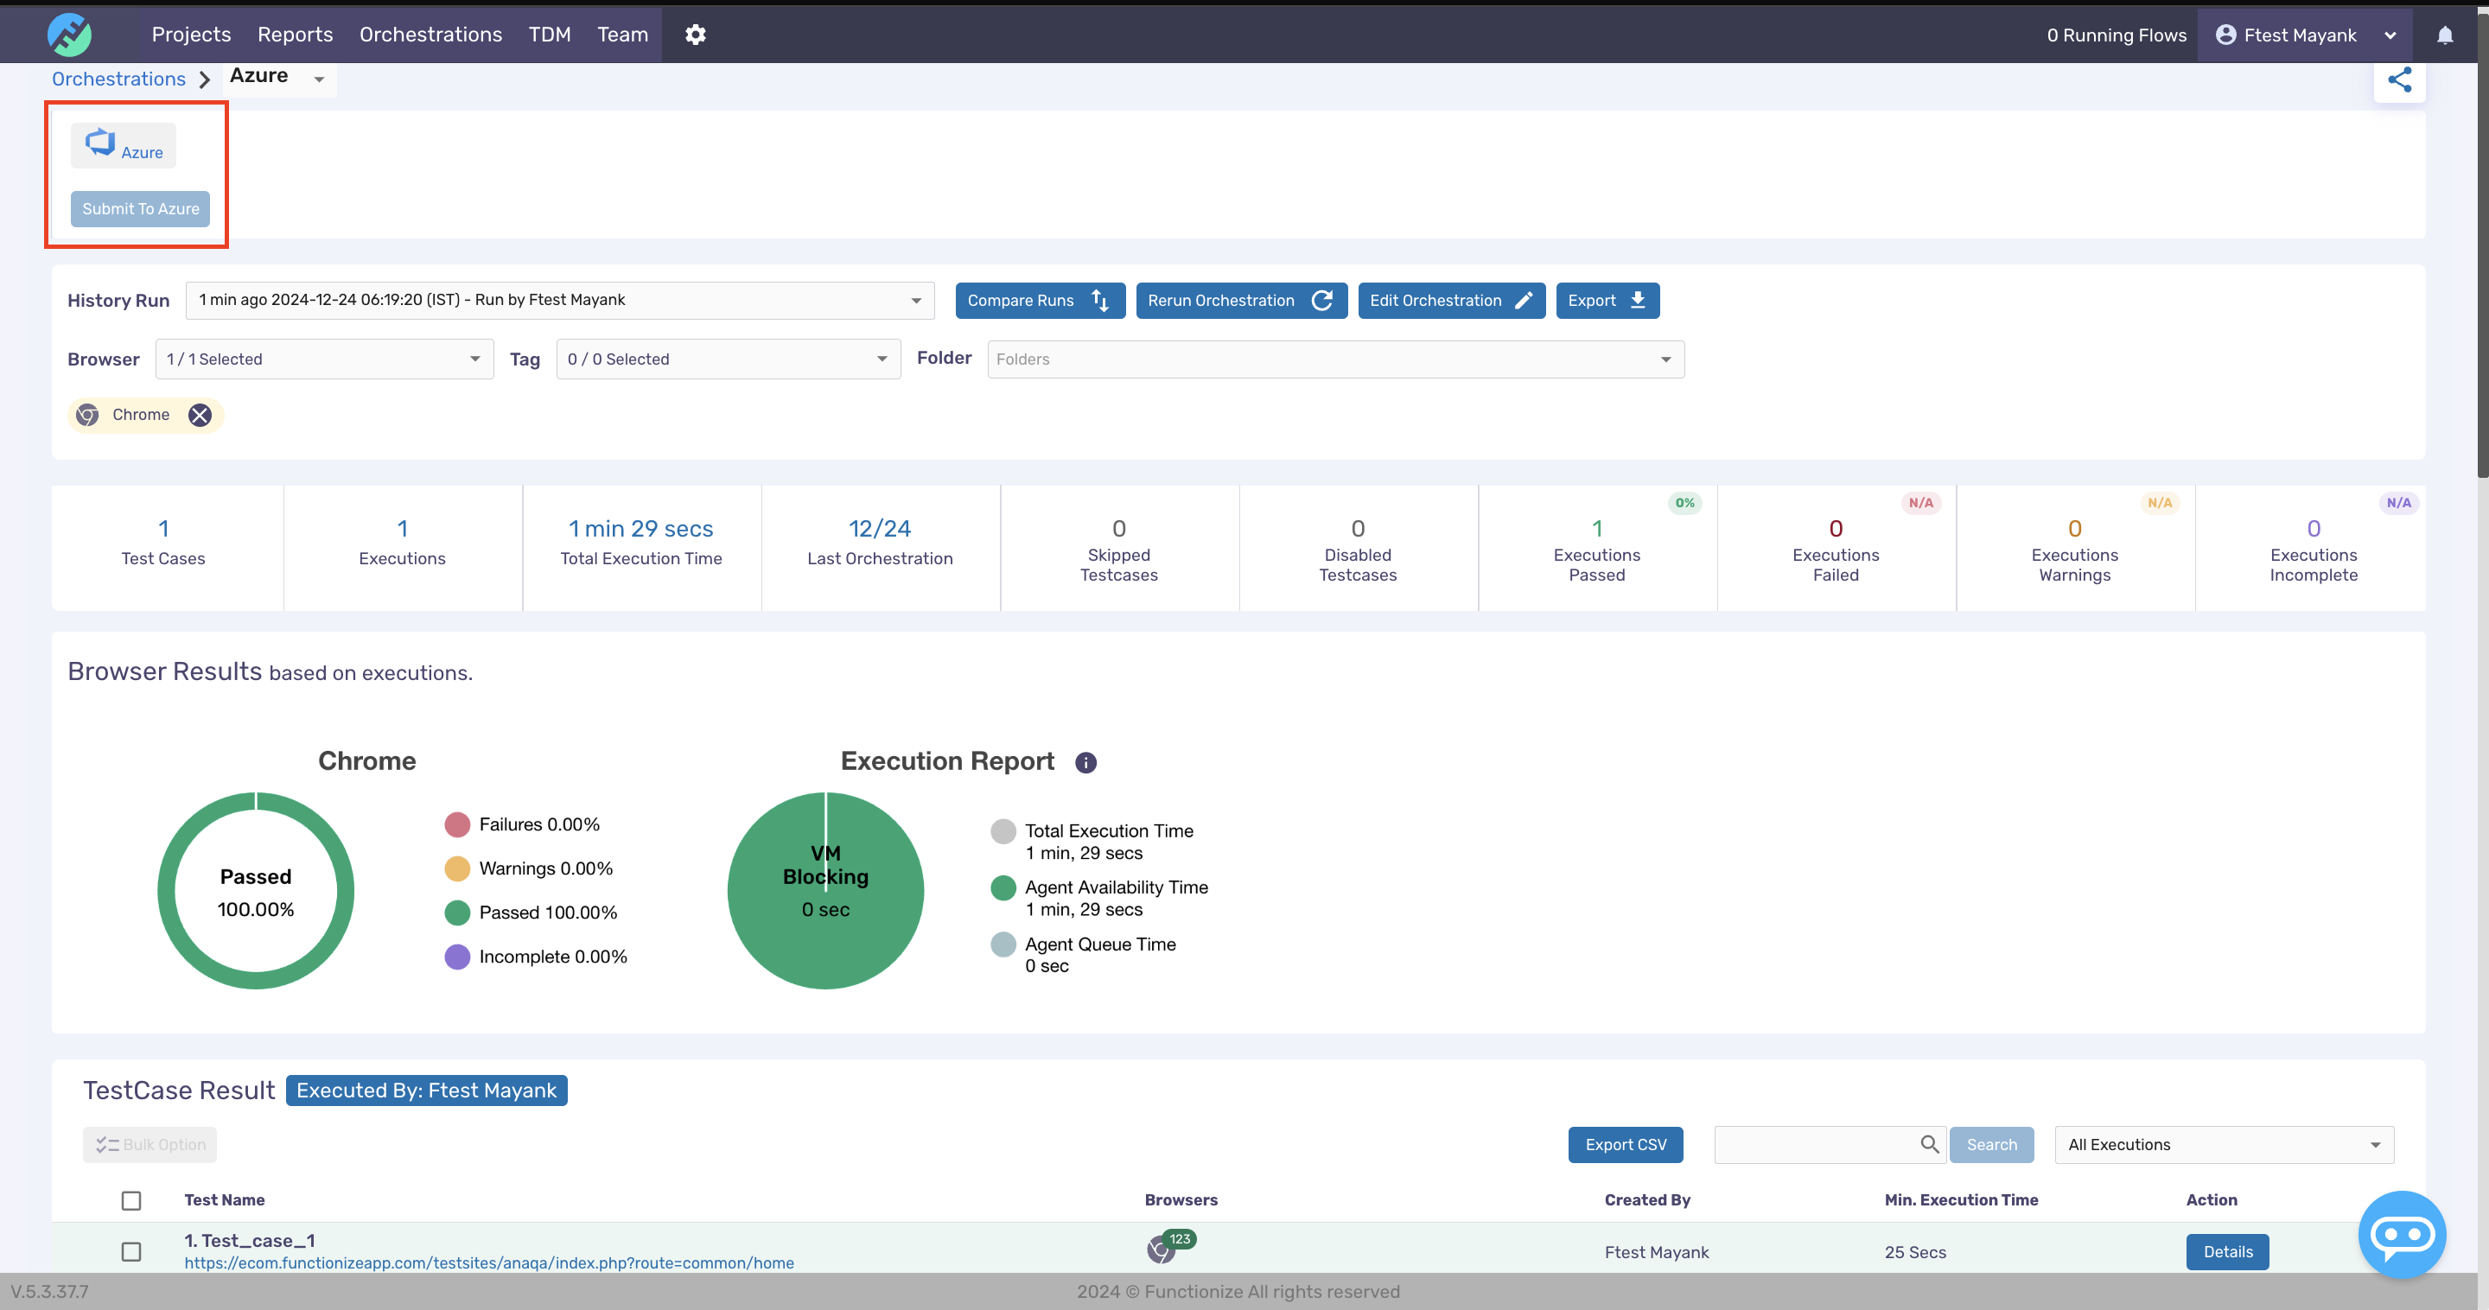Click the Functionize logo icon

click(69, 35)
